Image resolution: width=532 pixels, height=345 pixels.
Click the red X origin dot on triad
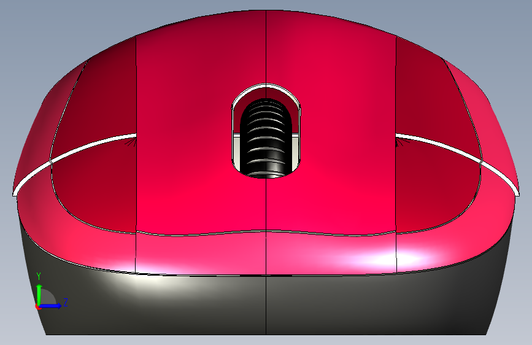click(x=37, y=306)
